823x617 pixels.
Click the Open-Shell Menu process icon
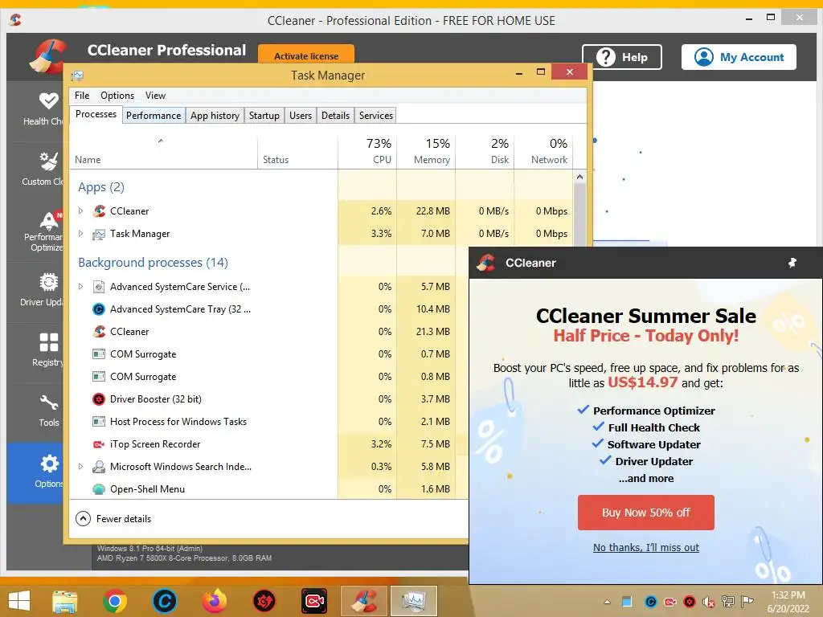click(99, 489)
